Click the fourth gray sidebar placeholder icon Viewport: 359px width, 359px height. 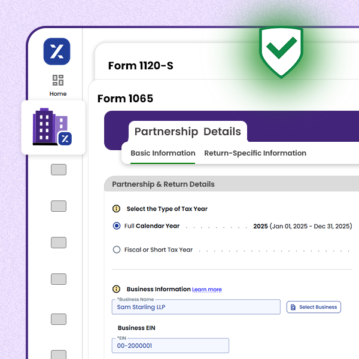[58, 279]
